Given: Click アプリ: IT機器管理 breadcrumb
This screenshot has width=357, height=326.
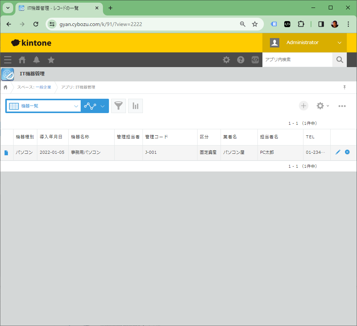Looking at the screenshot, I should tap(78, 87).
